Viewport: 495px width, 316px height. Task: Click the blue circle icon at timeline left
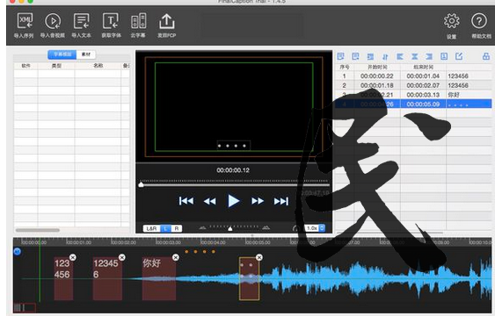18,251
